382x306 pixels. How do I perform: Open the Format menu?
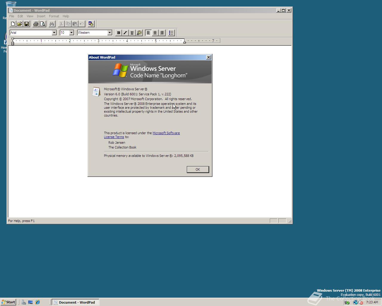[x=54, y=16]
